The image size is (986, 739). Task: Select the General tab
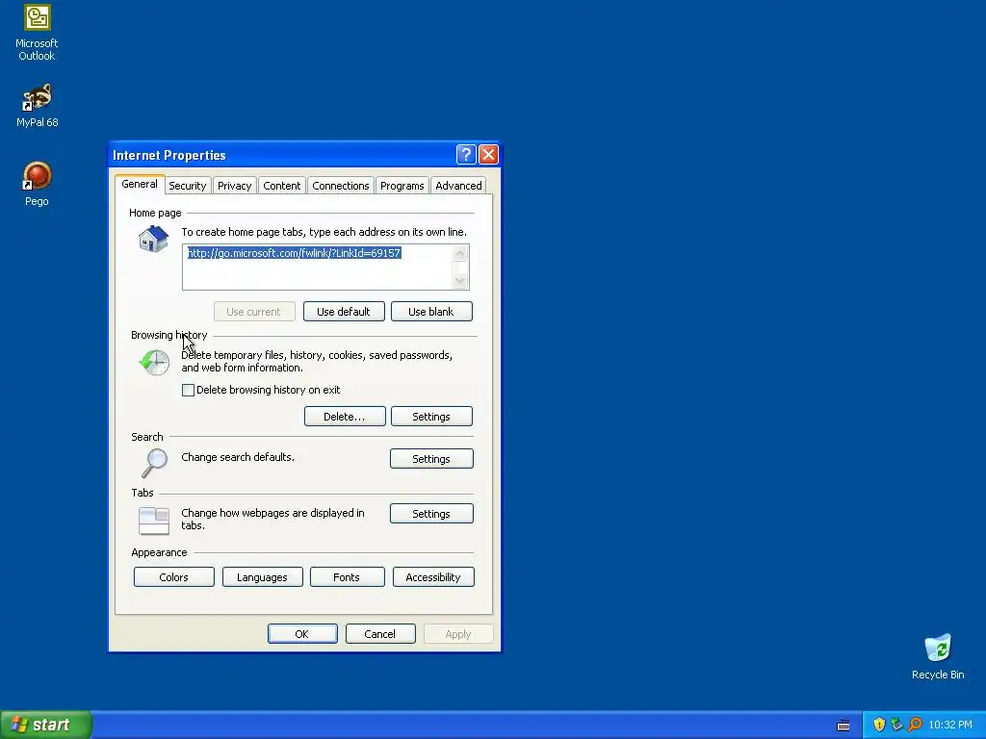[x=140, y=184]
